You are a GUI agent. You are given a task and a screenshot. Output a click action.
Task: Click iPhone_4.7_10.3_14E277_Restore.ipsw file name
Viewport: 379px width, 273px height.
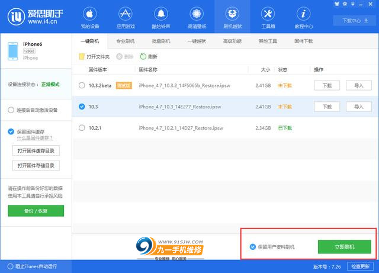[x=180, y=107]
